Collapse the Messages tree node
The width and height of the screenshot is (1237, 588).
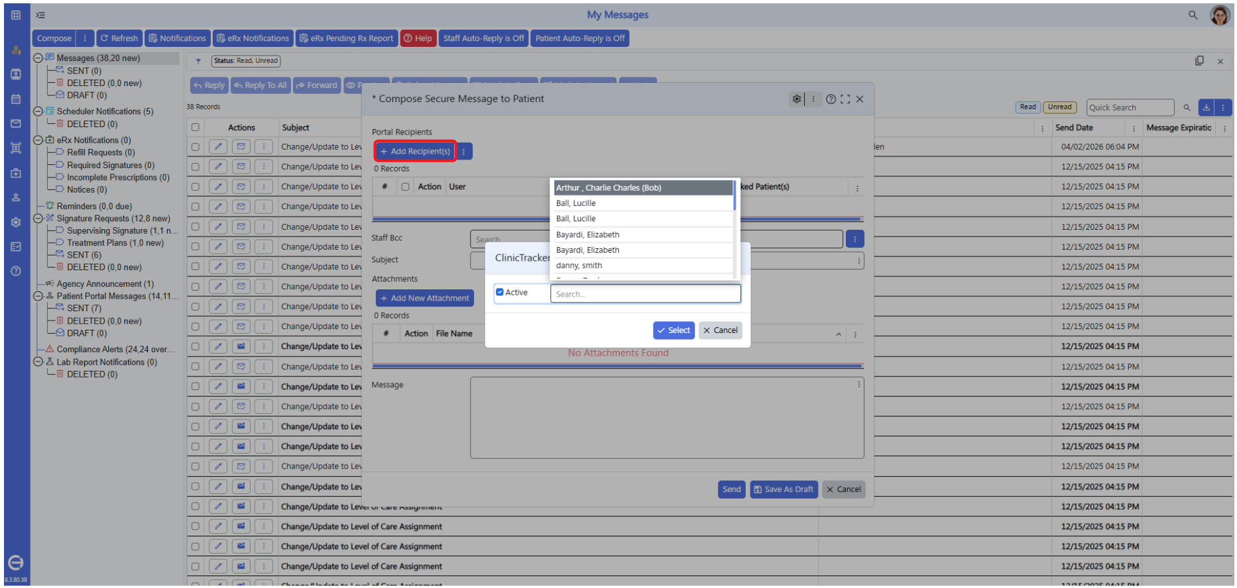(x=38, y=58)
